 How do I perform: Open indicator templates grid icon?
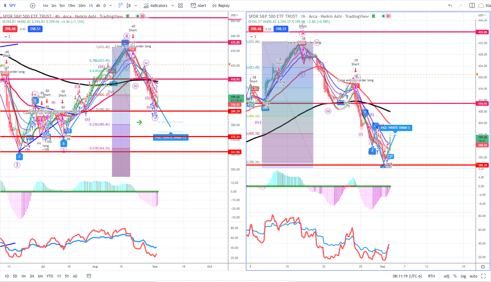pyautogui.click(x=181, y=5)
